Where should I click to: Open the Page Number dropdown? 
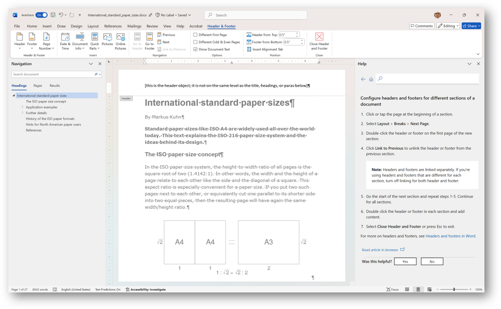point(46,42)
